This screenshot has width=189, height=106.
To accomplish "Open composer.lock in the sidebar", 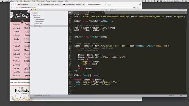I will pos(40,21).
